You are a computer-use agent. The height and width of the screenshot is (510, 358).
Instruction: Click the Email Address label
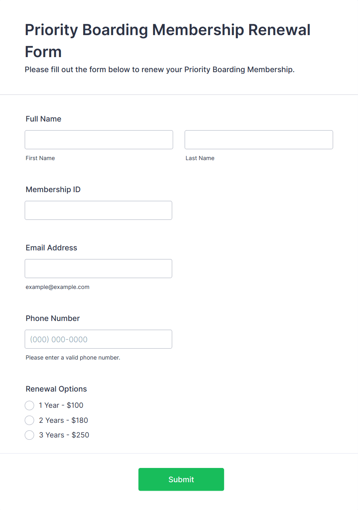(52, 248)
